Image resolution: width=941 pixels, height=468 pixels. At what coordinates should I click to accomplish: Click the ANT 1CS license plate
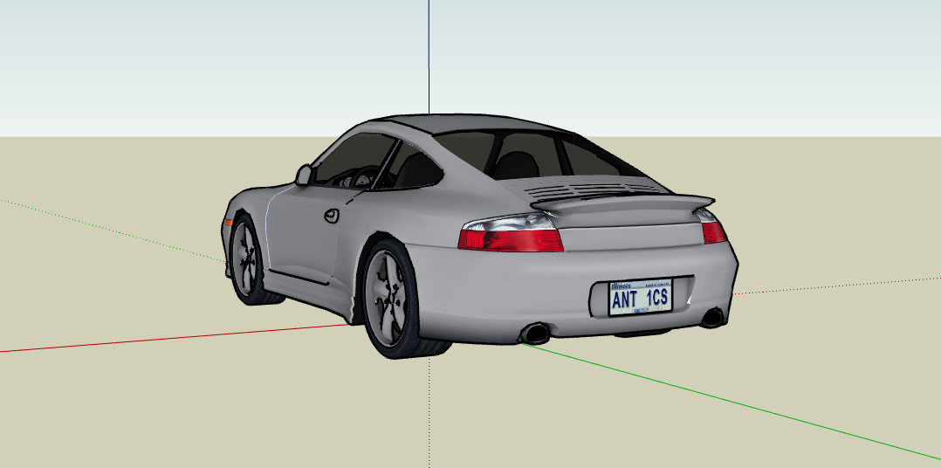641,297
